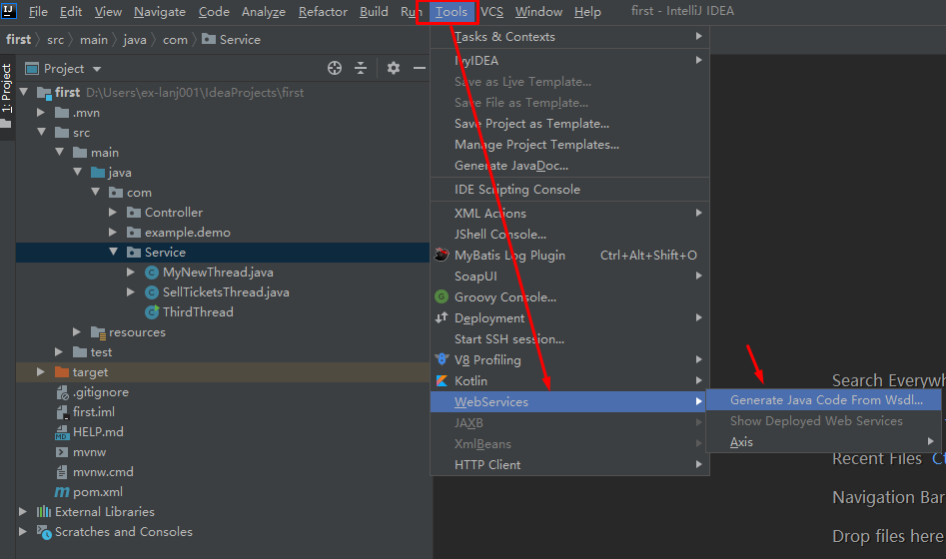The height and width of the screenshot is (559, 946).
Task: Click the locate/scroll-from-source crosshair icon
Action: [335, 68]
